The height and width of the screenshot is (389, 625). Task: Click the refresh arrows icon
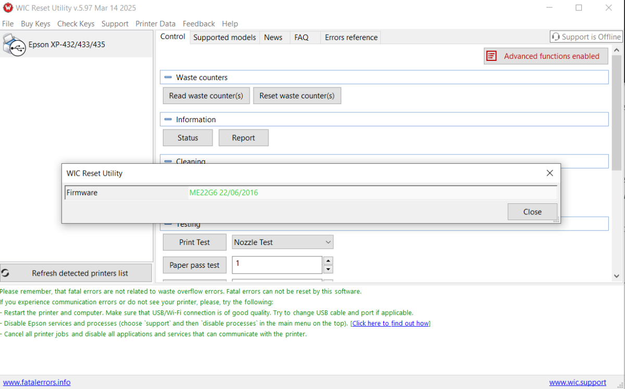5,273
